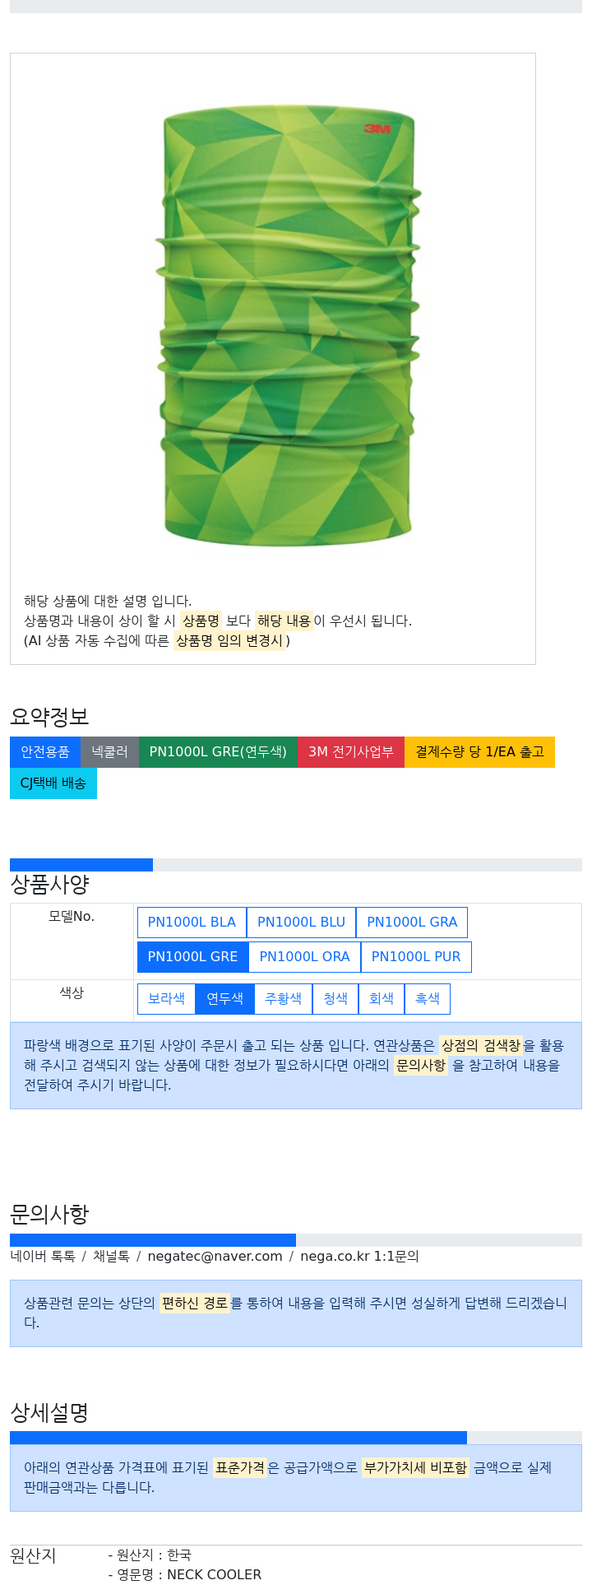Select model PN1000L PUR

tap(416, 957)
